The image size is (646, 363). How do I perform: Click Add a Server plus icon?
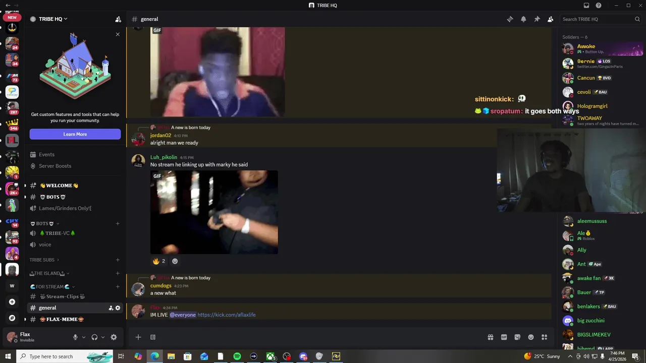12,302
